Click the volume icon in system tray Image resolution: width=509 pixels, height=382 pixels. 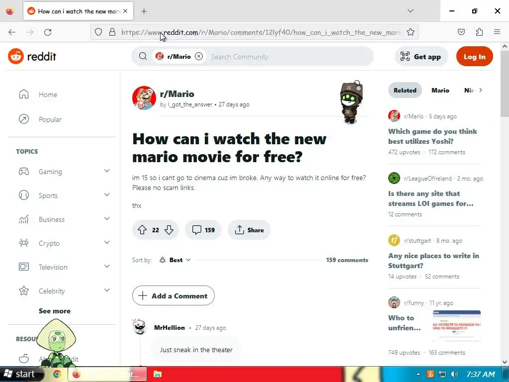454,374
